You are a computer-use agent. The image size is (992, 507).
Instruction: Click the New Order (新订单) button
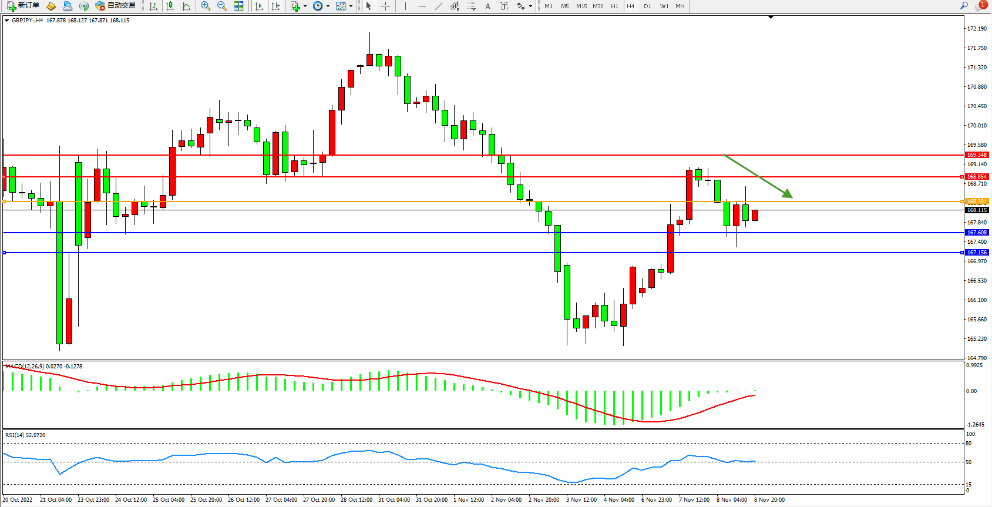(x=23, y=6)
